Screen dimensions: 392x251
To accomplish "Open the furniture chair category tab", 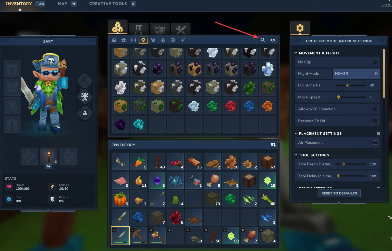I will (139, 29).
